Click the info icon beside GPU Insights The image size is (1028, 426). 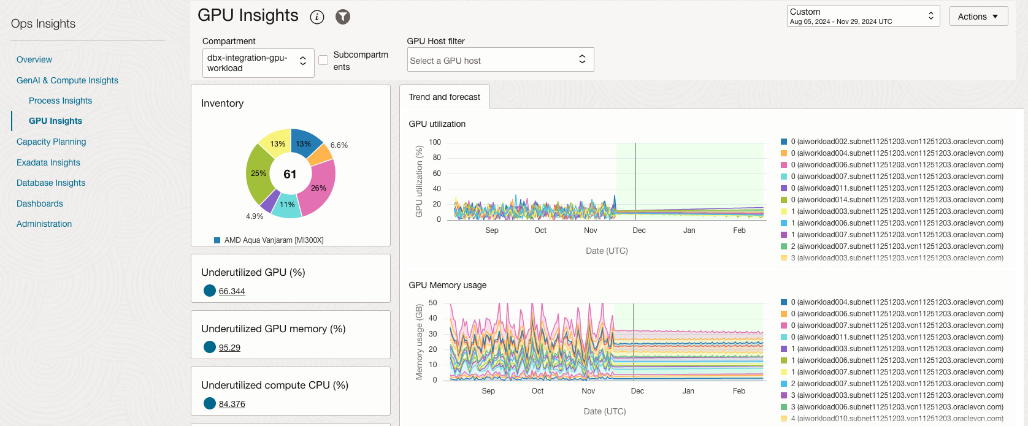coord(317,17)
